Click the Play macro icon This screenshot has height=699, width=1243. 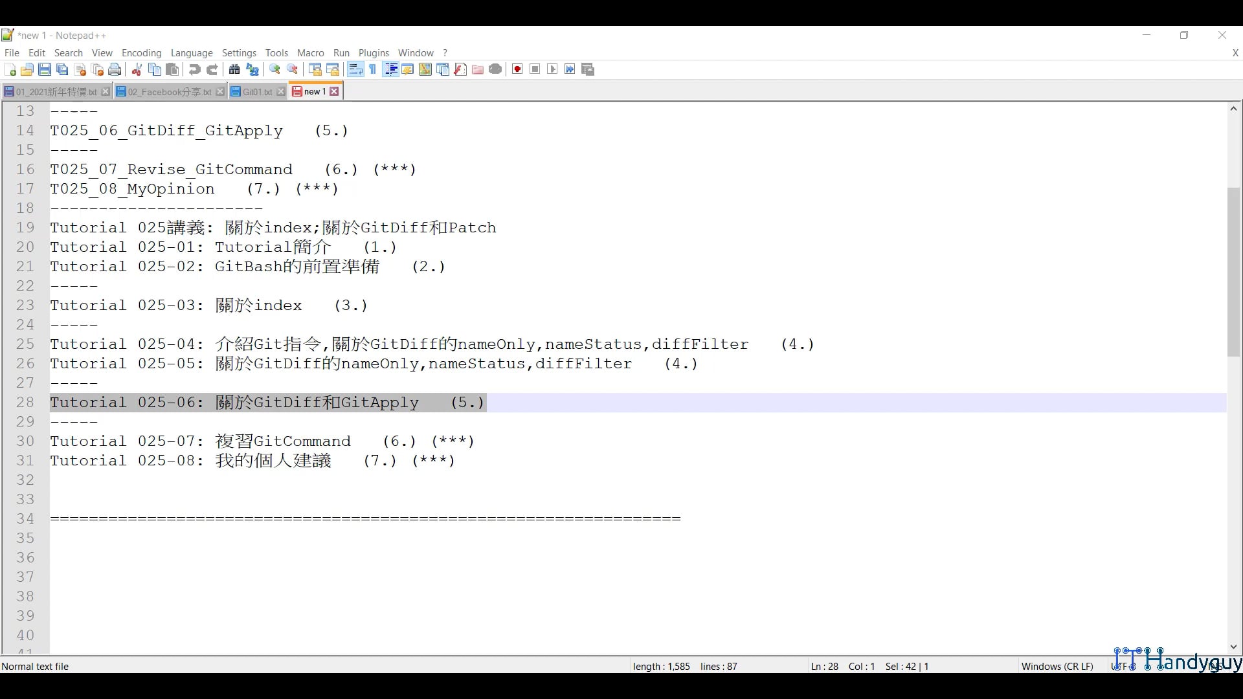click(552, 70)
